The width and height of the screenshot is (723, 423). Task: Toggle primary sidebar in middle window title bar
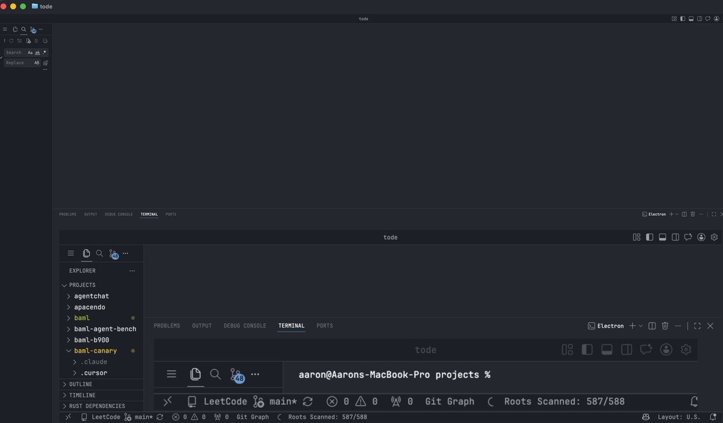(649, 237)
